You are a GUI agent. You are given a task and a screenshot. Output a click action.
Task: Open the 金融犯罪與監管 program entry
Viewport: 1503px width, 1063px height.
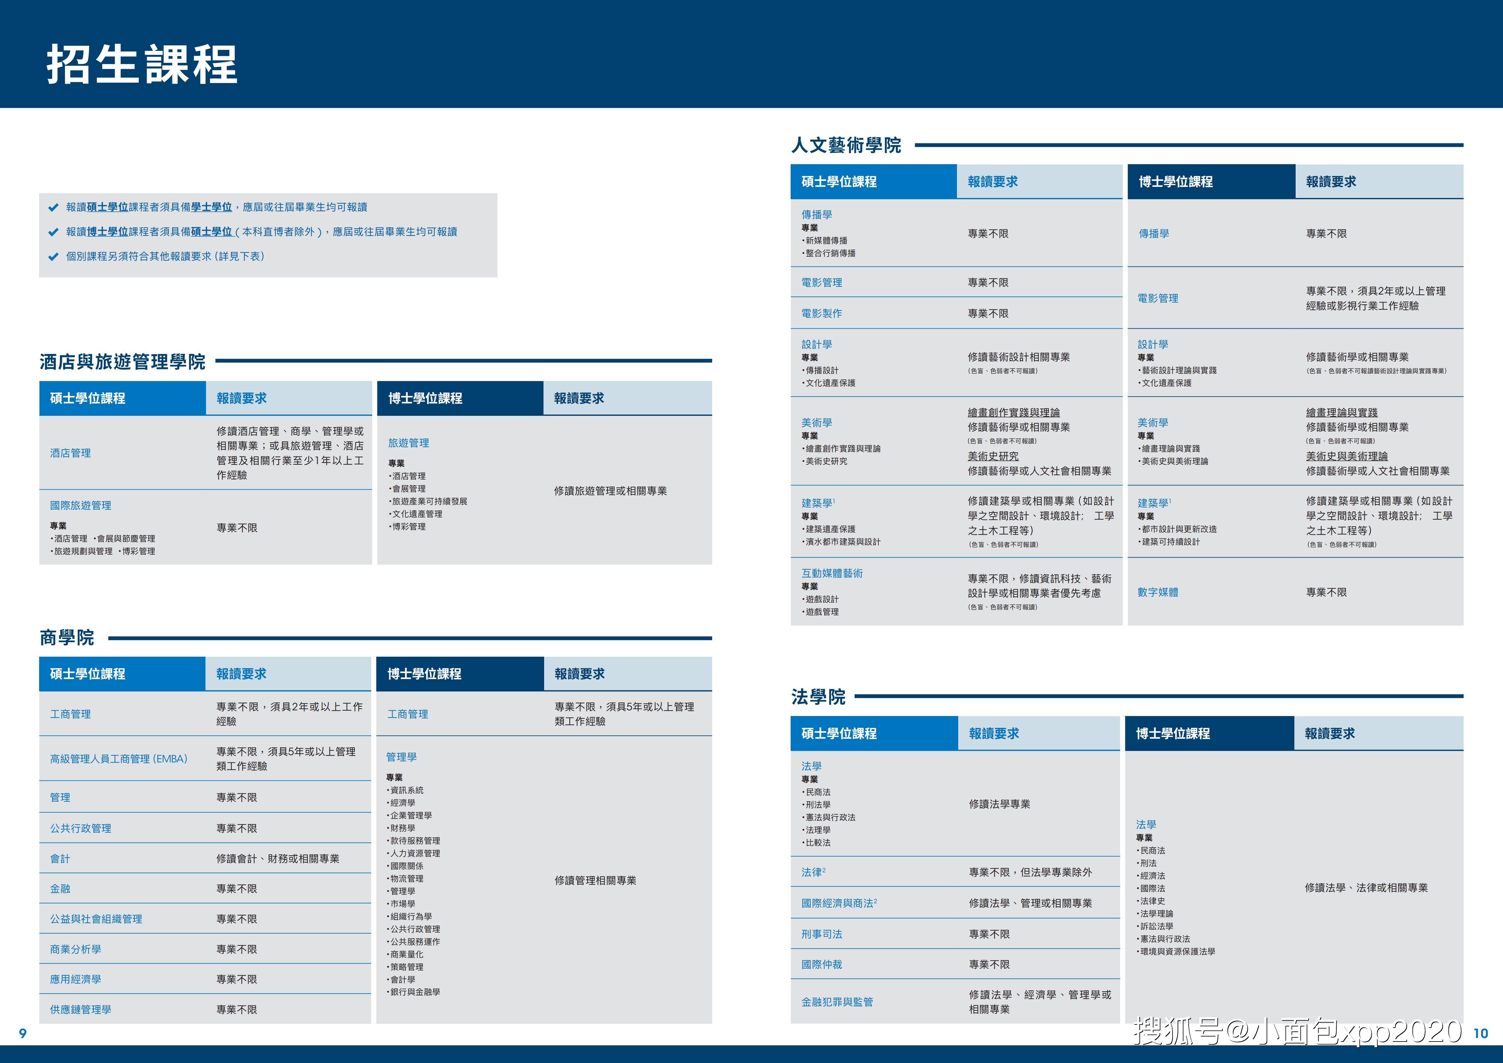[x=837, y=1001]
